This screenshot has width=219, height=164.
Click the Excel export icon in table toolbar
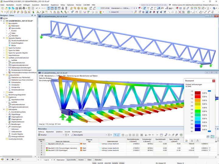click(x=181, y=135)
